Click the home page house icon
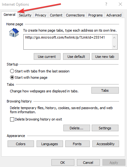The image size is (127, 167). pyautogui.click(x=14, y=33)
